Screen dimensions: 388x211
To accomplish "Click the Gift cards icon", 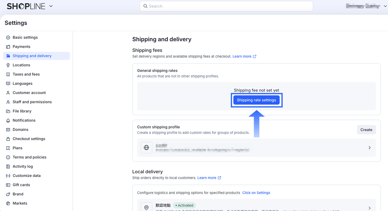I will point(8,185).
